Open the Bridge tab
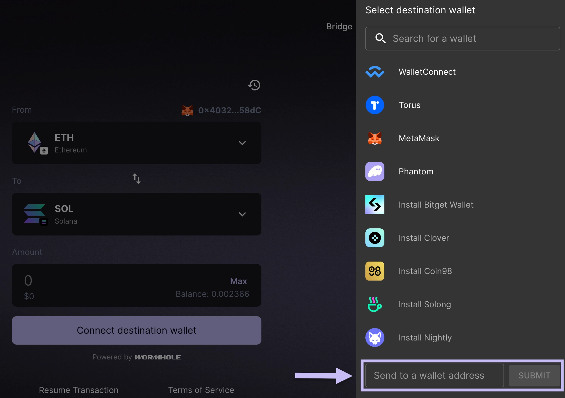The width and height of the screenshot is (565, 398). coord(339,26)
